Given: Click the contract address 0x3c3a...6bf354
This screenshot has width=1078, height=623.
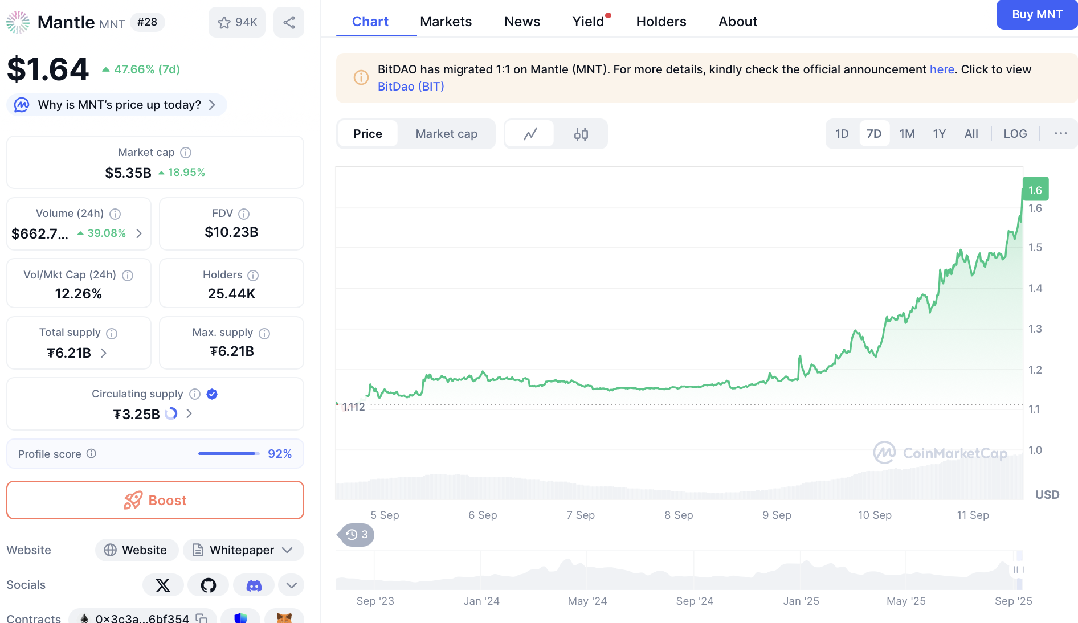Looking at the screenshot, I should 142,618.
